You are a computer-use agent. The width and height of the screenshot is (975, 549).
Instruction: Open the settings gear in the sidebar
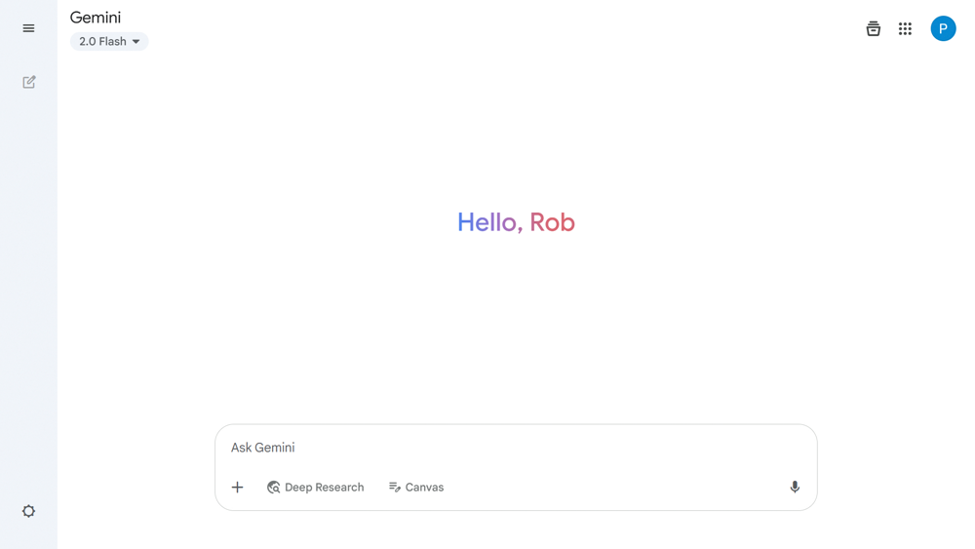click(x=29, y=511)
